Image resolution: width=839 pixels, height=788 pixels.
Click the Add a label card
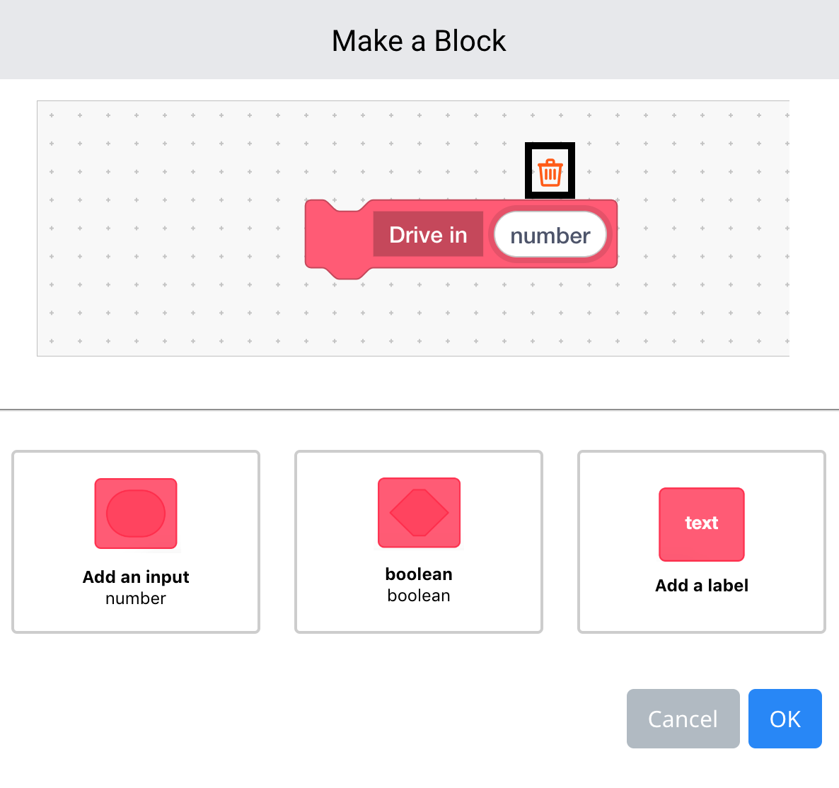[x=701, y=542]
